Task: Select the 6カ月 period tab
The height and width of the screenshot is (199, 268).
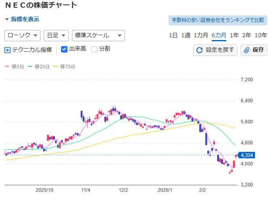Action: click(x=219, y=35)
